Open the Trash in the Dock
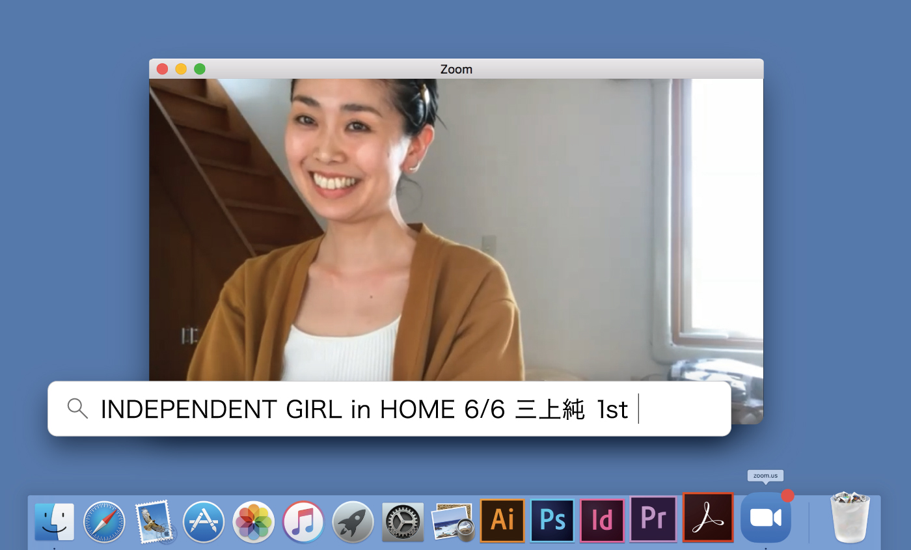 [x=850, y=518]
